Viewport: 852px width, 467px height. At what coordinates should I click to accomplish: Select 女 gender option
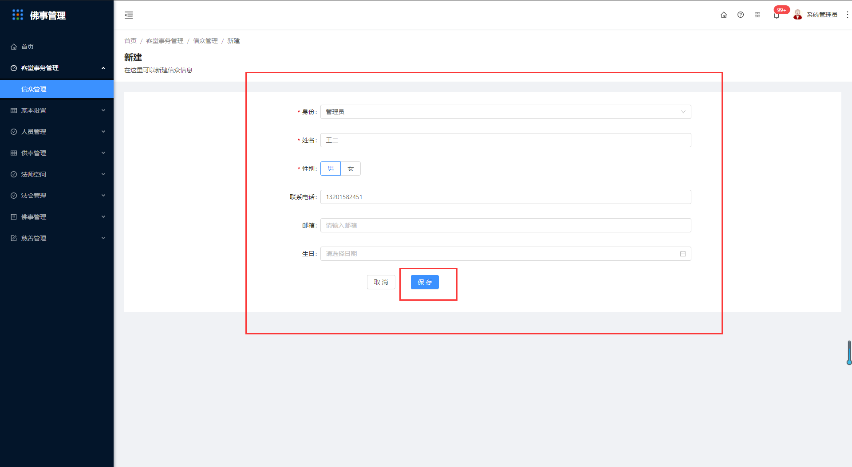point(351,169)
